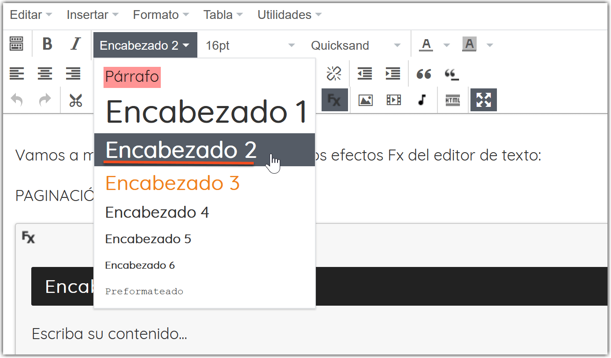Toggle blockquote formatting
Screen dimensions: 611x358
tap(423, 74)
